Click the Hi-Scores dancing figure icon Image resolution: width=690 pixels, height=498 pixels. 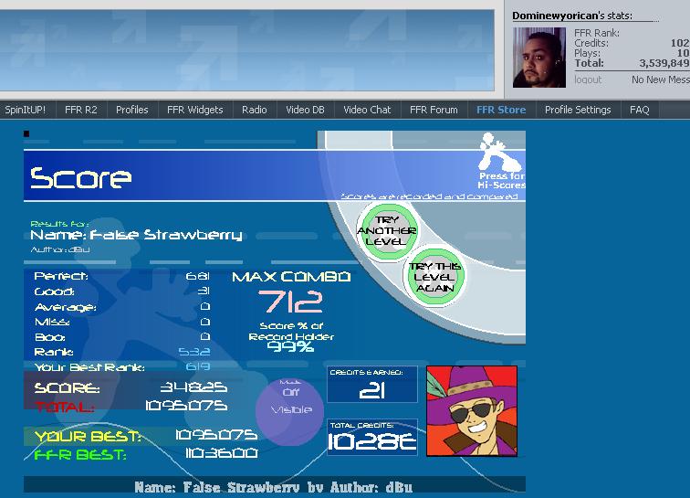pyautogui.click(x=500, y=152)
